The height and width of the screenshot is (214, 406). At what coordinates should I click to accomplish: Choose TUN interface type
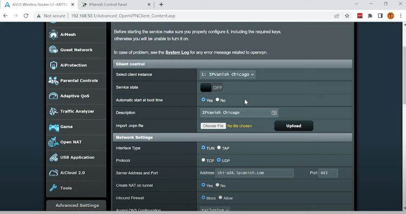point(203,148)
